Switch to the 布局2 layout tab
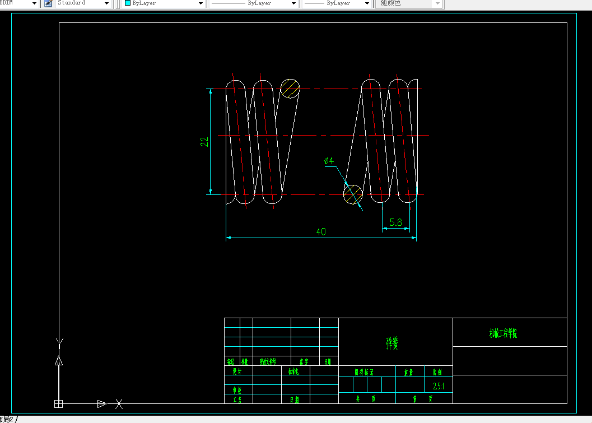This screenshot has height=423, width=592. [7, 419]
